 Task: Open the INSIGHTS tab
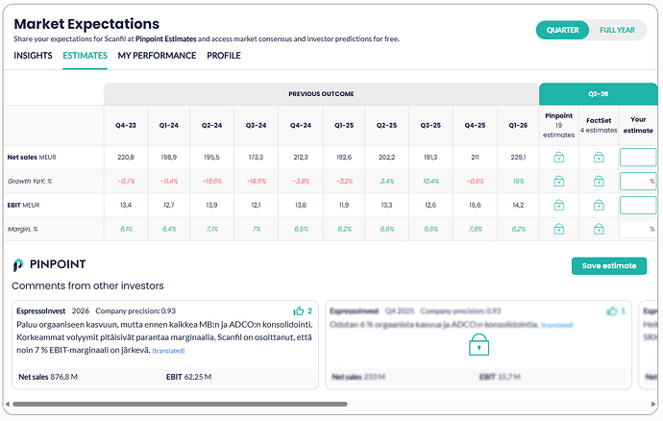point(33,56)
